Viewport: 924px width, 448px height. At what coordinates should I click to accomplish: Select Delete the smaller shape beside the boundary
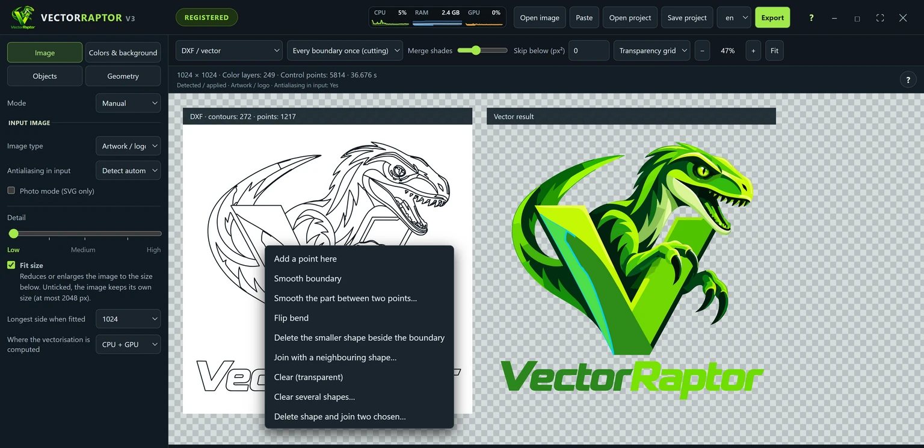pyautogui.click(x=359, y=338)
